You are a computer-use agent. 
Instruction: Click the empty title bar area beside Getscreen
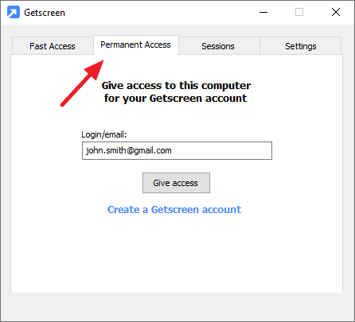(159, 12)
